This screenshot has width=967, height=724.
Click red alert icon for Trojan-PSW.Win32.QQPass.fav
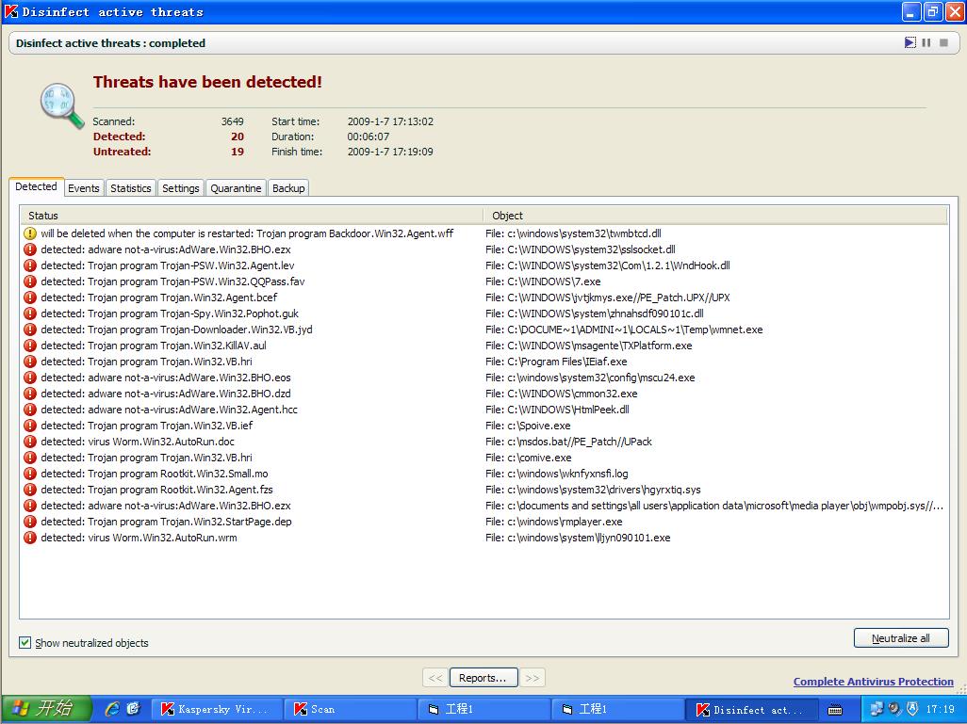[x=30, y=282]
